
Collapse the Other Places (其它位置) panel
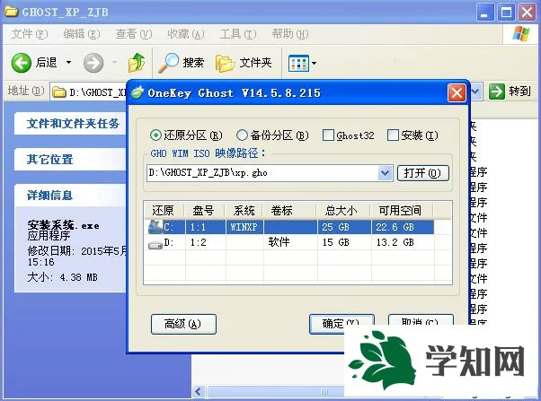click(49, 159)
